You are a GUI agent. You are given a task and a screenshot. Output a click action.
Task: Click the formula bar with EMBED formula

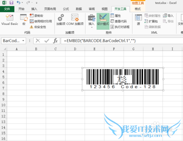[122, 41]
